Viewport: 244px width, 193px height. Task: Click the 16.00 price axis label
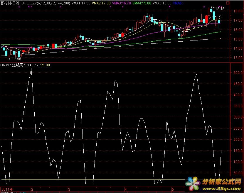click(x=238, y=30)
